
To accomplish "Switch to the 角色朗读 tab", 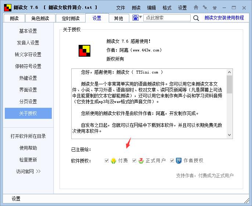I will tap(40, 18).
